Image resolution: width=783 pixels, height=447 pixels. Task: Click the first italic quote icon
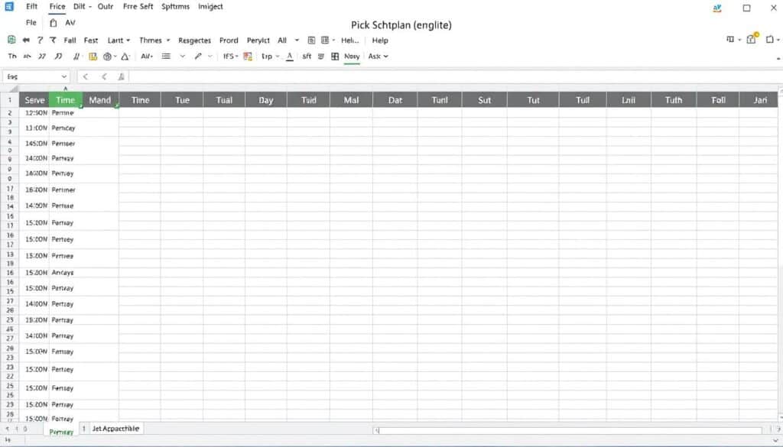[42, 57]
